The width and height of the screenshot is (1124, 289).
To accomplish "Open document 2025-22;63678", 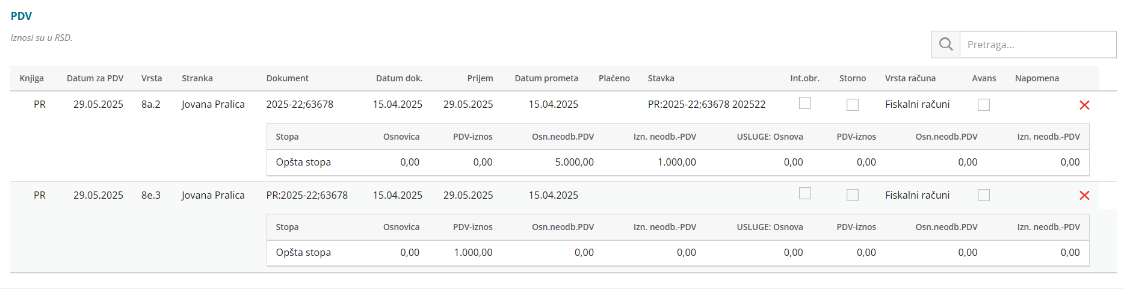I will pyautogui.click(x=300, y=104).
